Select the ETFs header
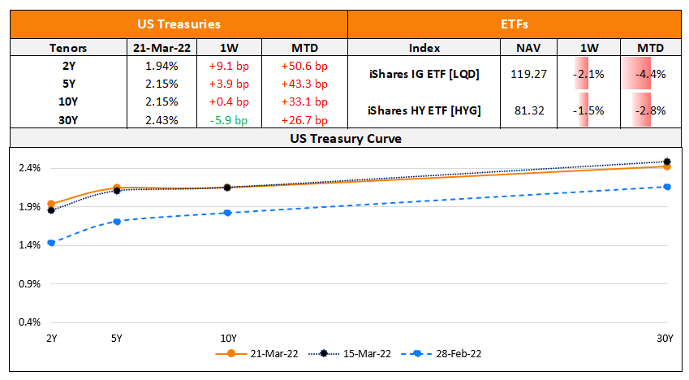689x380 pixels. [x=516, y=25]
